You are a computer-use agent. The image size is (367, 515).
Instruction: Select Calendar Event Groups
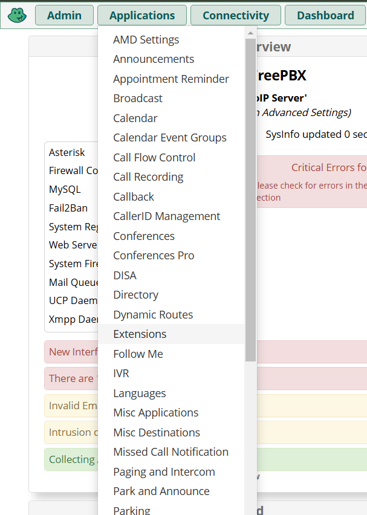pos(171,138)
